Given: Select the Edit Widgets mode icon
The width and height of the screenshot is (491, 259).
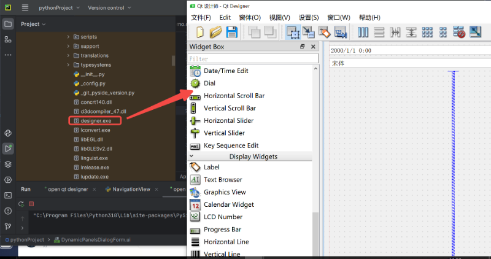Looking at the screenshot, I should point(293,32).
